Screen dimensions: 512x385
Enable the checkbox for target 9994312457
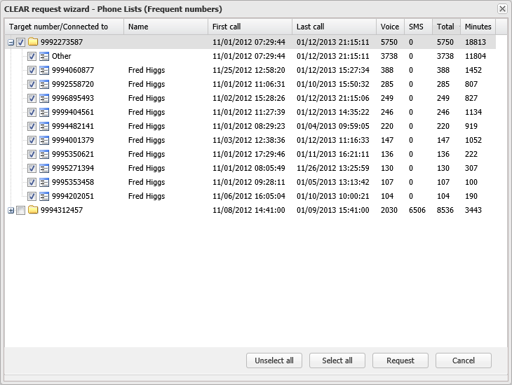(x=20, y=210)
